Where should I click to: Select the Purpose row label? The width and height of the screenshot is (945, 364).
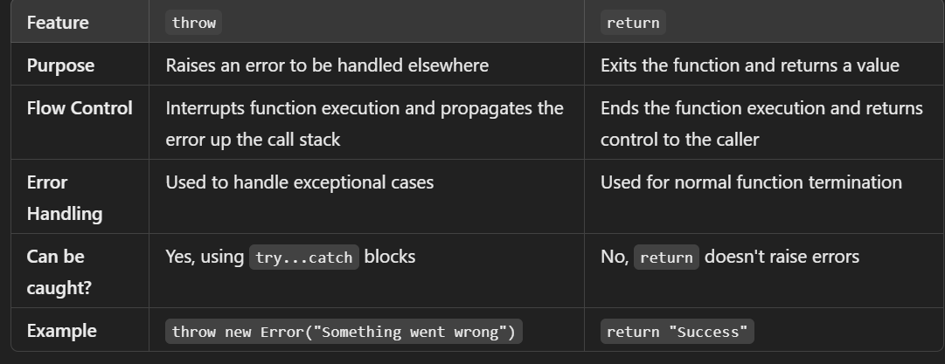click(x=60, y=65)
